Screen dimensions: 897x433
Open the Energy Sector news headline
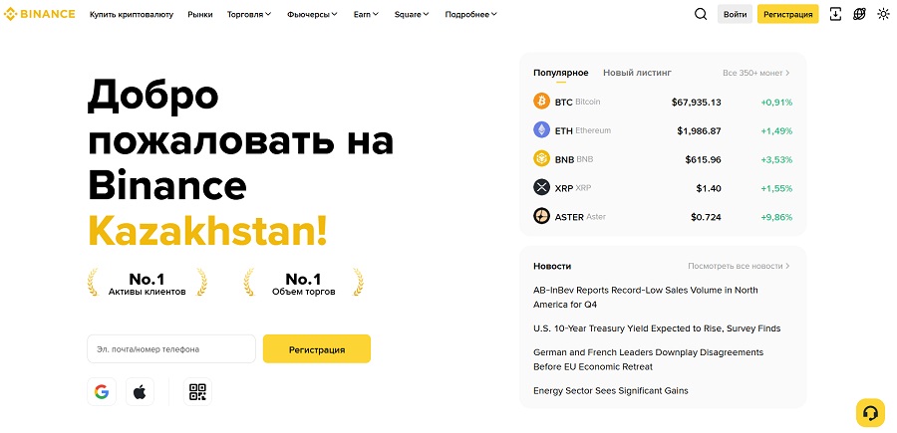610,390
